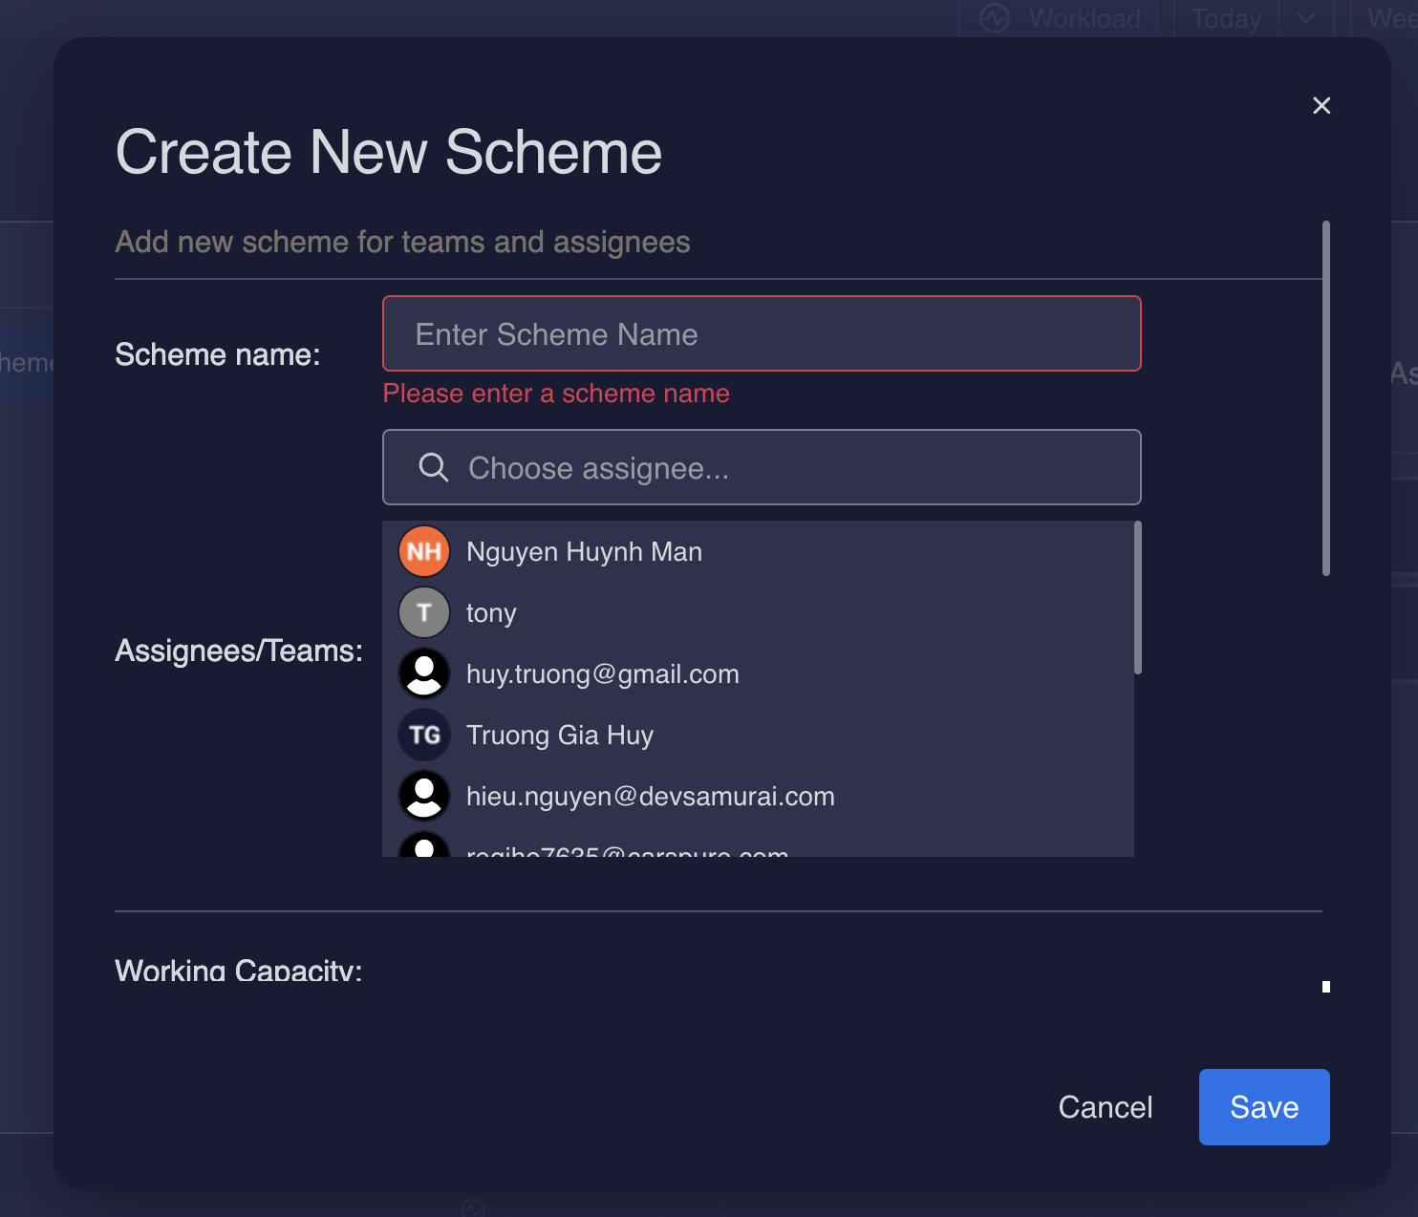
Task: Cancel creating the scheme
Action: [x=1105, y=1107]
